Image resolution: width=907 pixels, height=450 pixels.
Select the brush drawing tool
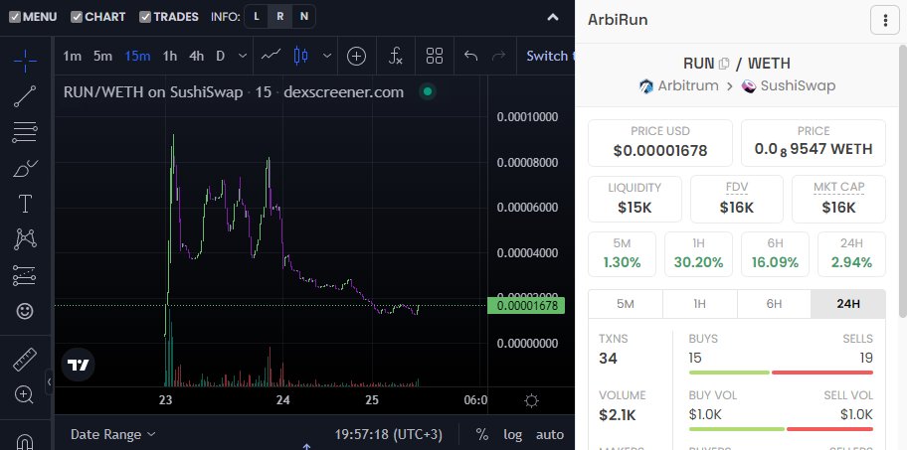25,169
